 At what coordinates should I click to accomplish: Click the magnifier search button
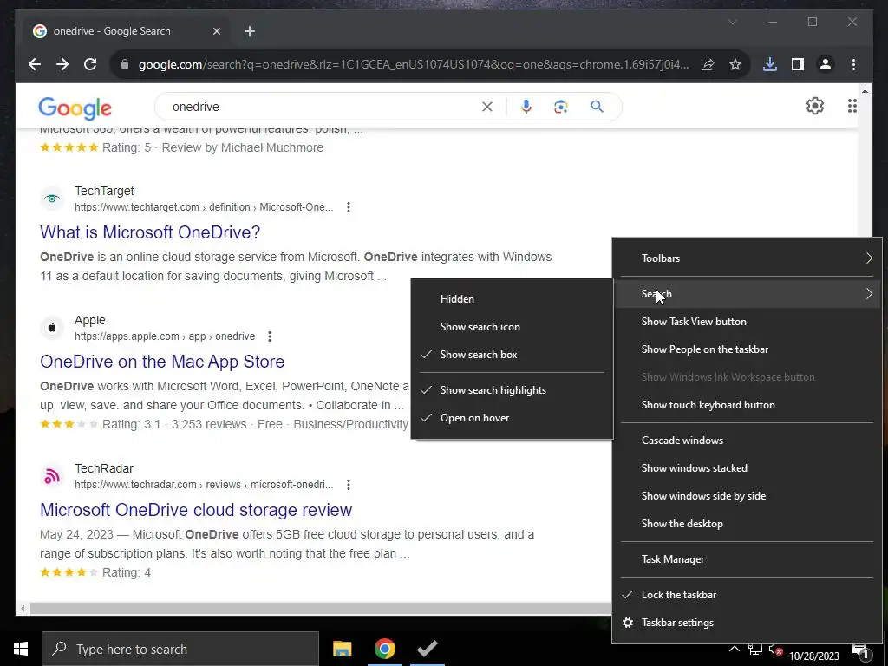[597, 107]
